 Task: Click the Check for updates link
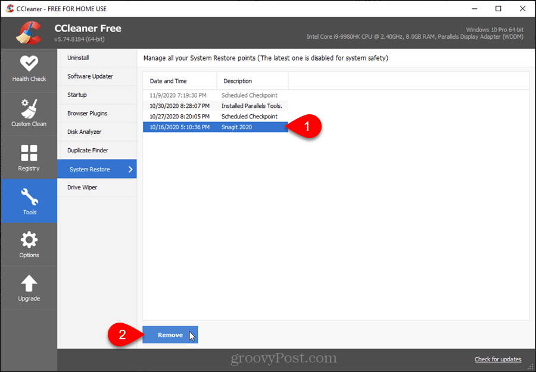pos(498,359)
